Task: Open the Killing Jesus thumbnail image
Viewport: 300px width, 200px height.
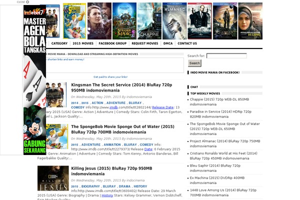Action: tap(53, 178)
